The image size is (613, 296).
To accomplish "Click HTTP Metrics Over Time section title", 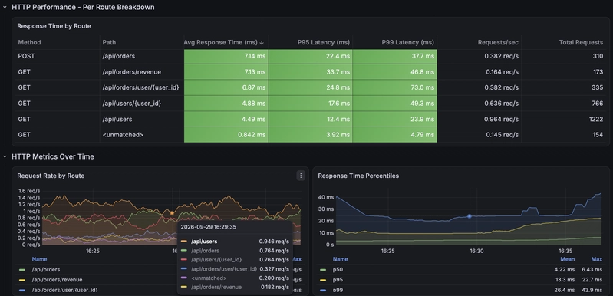I will coord(53,156).
